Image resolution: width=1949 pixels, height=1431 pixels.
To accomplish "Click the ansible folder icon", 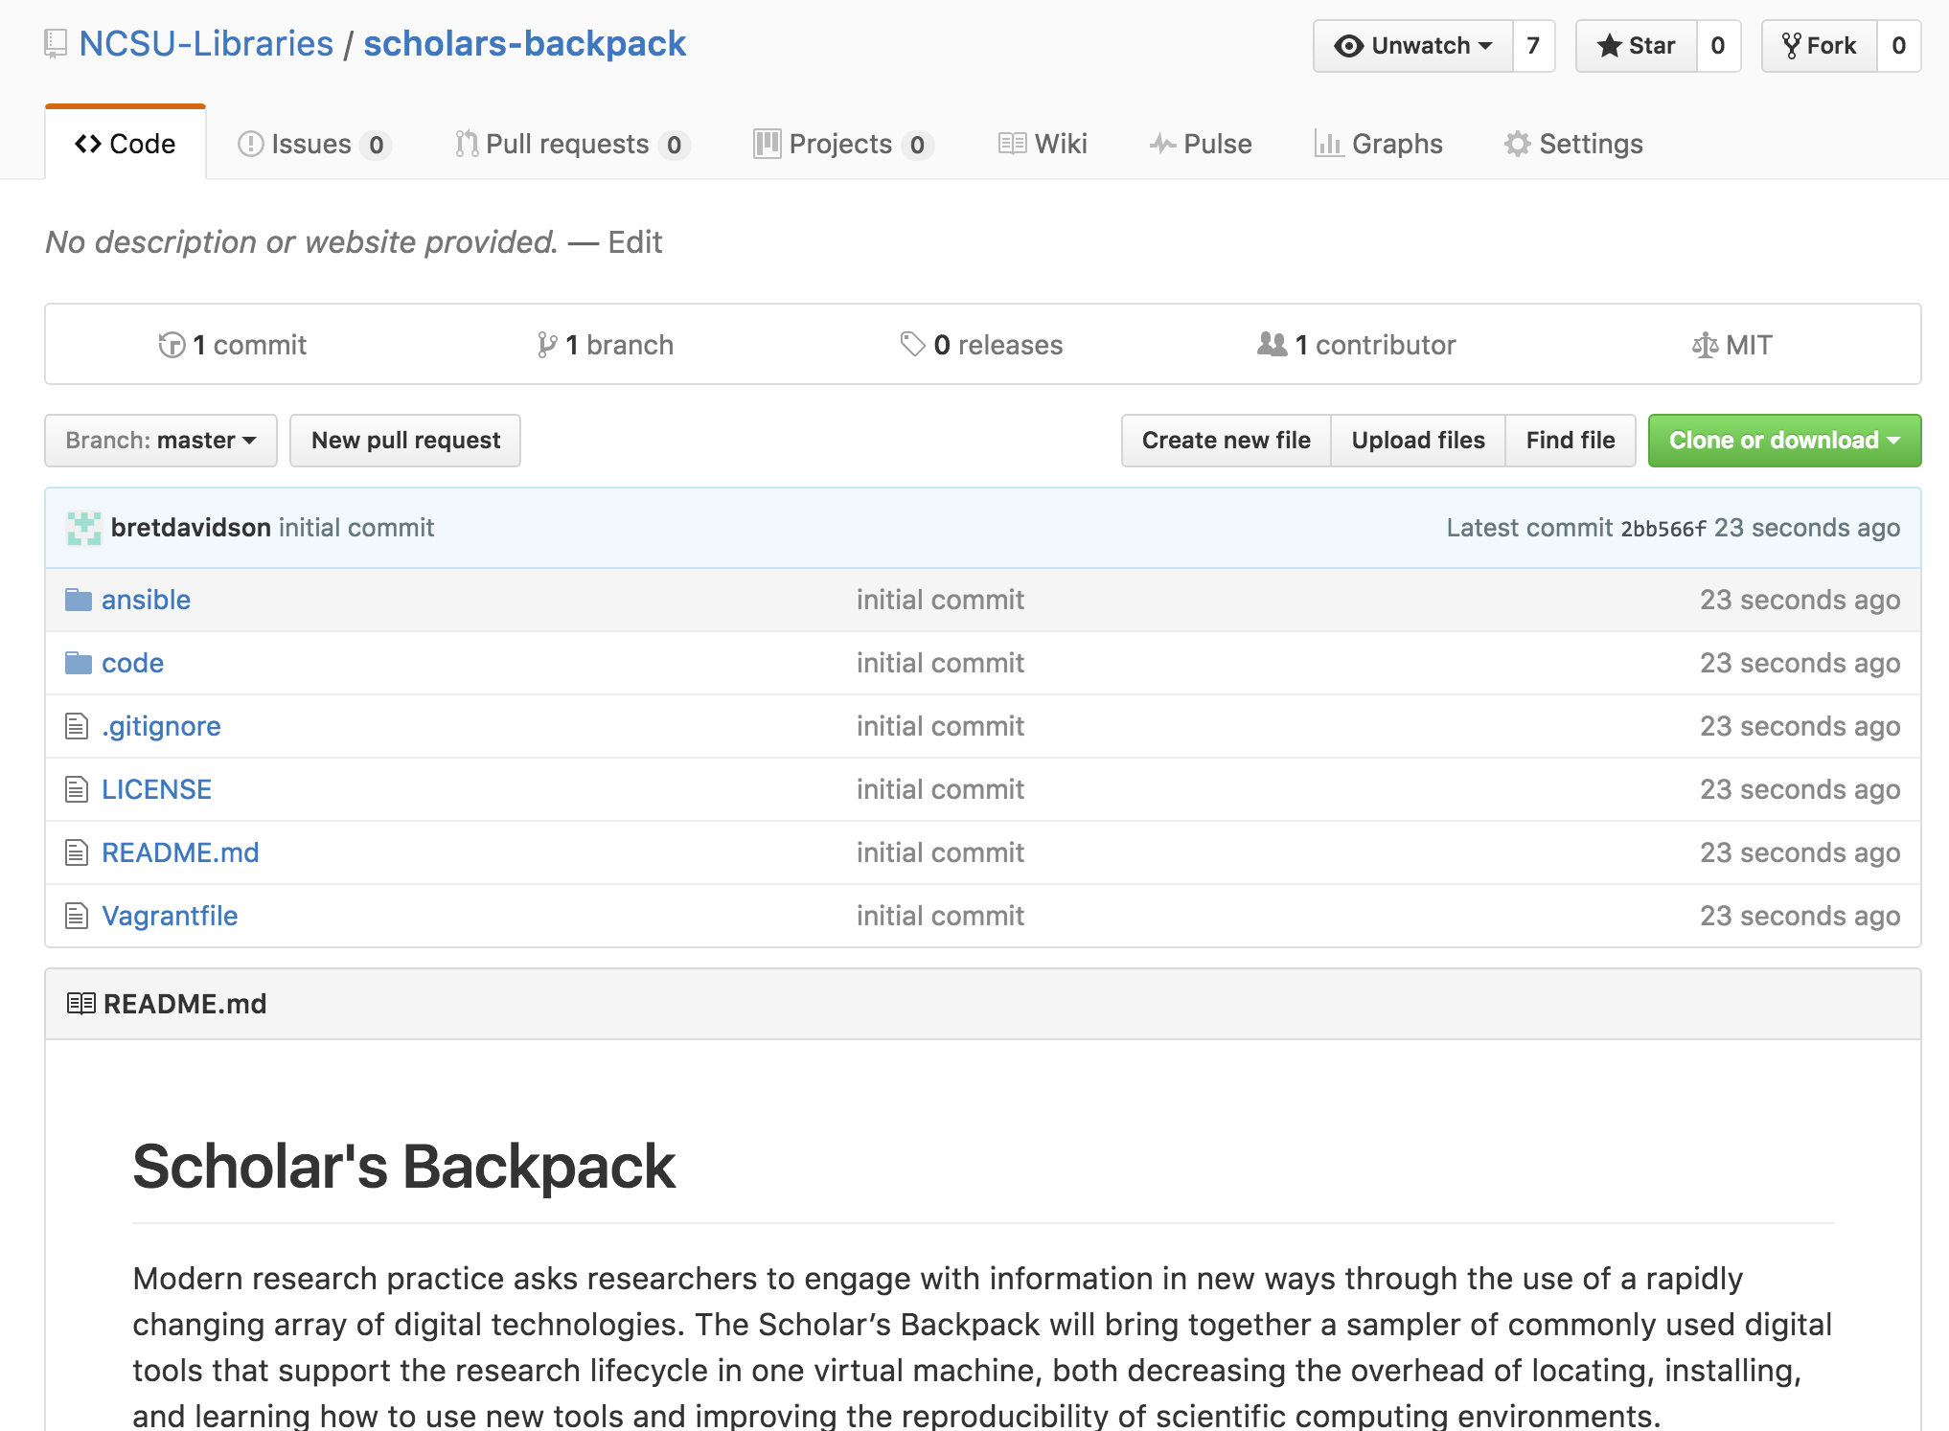I will click(x=79, y=600).
